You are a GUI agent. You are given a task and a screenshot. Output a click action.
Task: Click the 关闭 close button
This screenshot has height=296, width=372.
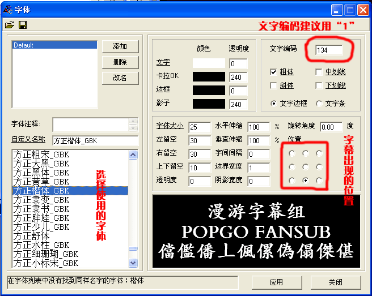point(336,282)
